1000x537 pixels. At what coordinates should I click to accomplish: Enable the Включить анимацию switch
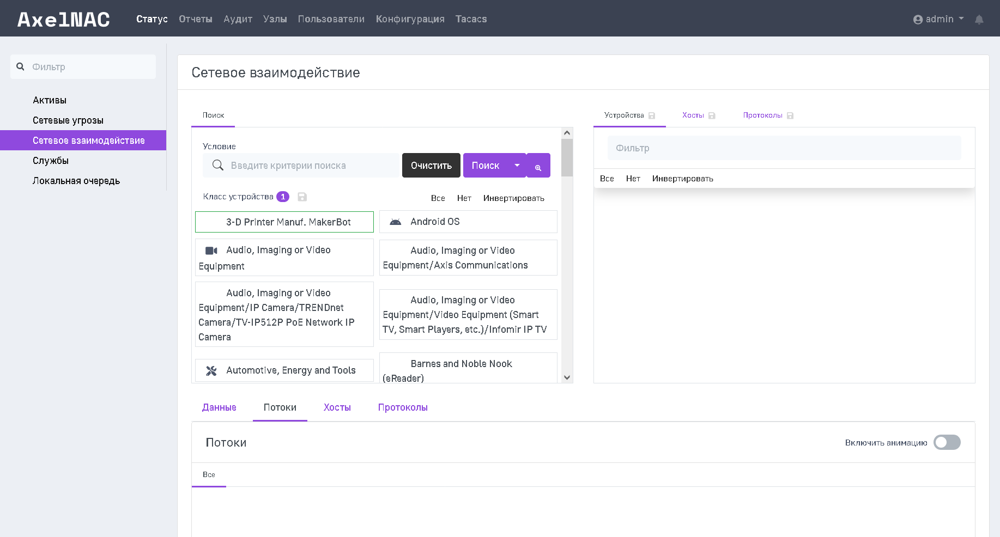(x=947, y=442)
